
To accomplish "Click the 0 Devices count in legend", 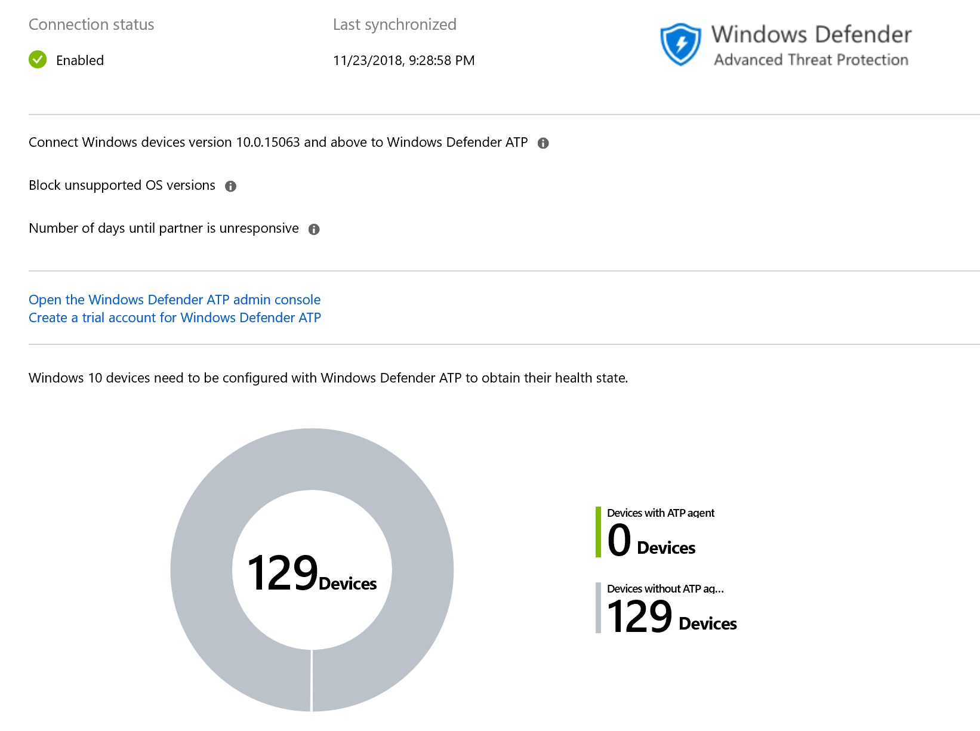I will tap(651, 541).
